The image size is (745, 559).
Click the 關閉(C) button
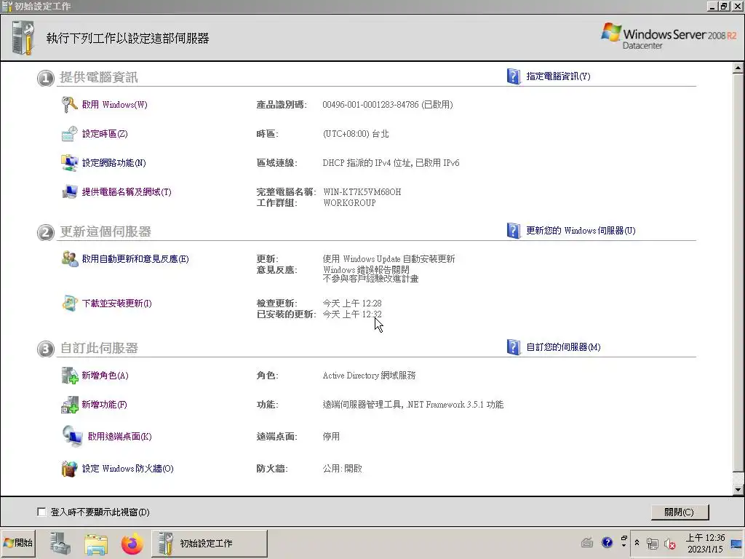click(680, 512)
